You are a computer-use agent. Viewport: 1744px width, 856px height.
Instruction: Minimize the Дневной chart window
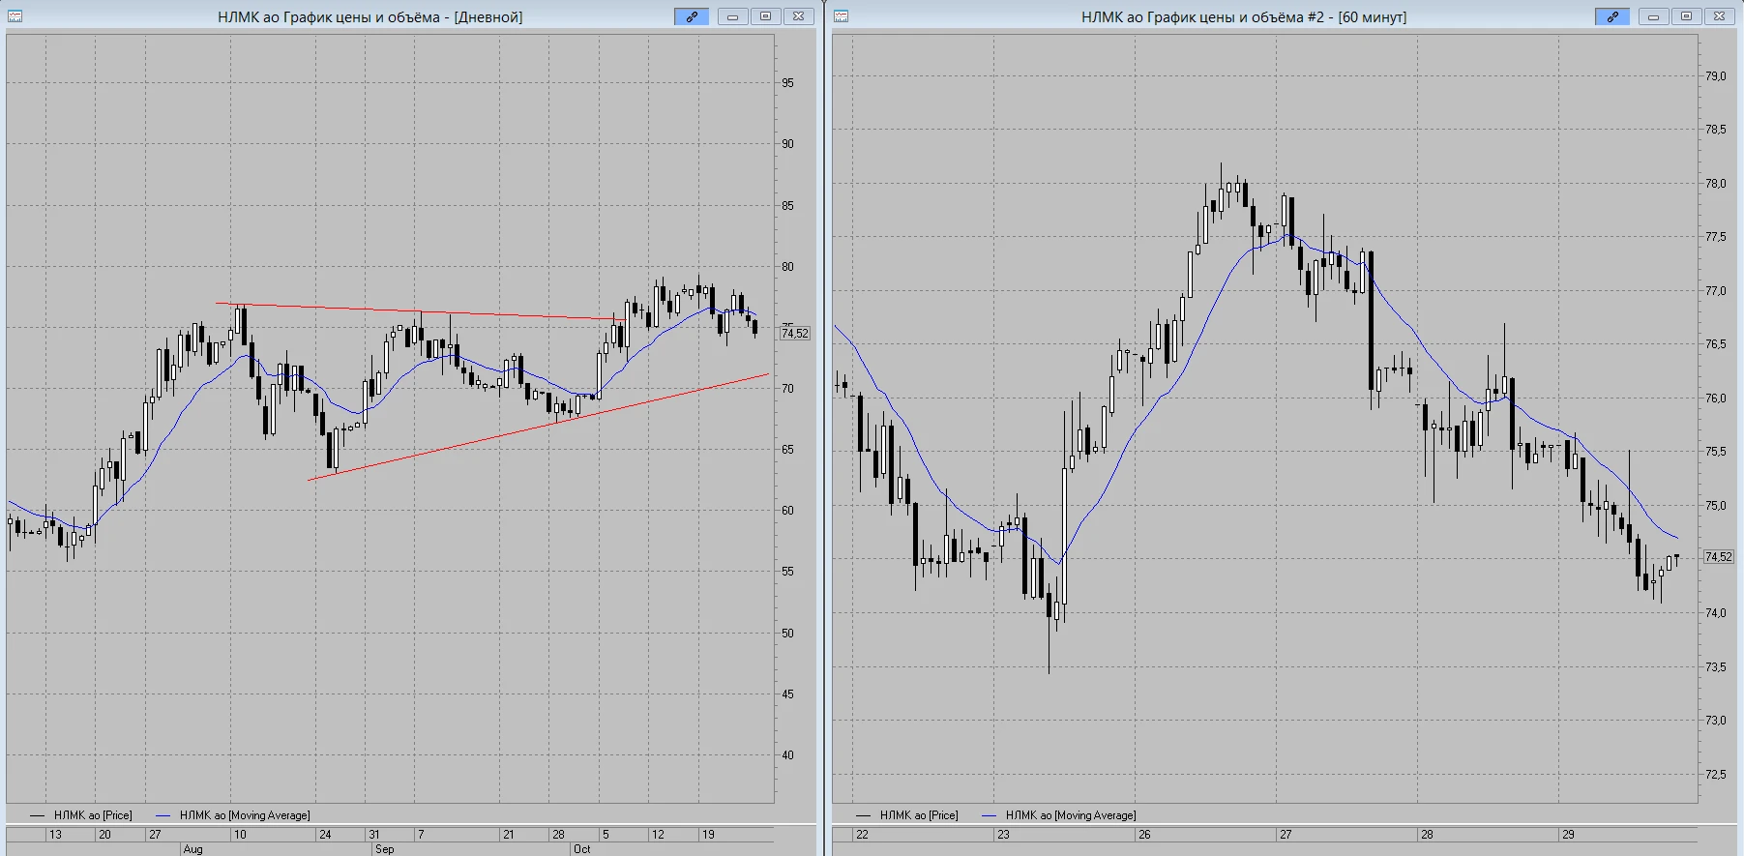click(732, 16)
